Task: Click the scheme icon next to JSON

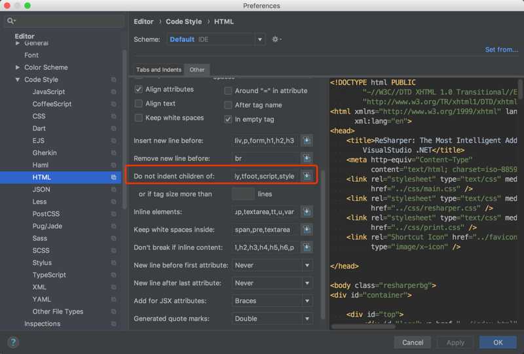Action: coord(113,189)
